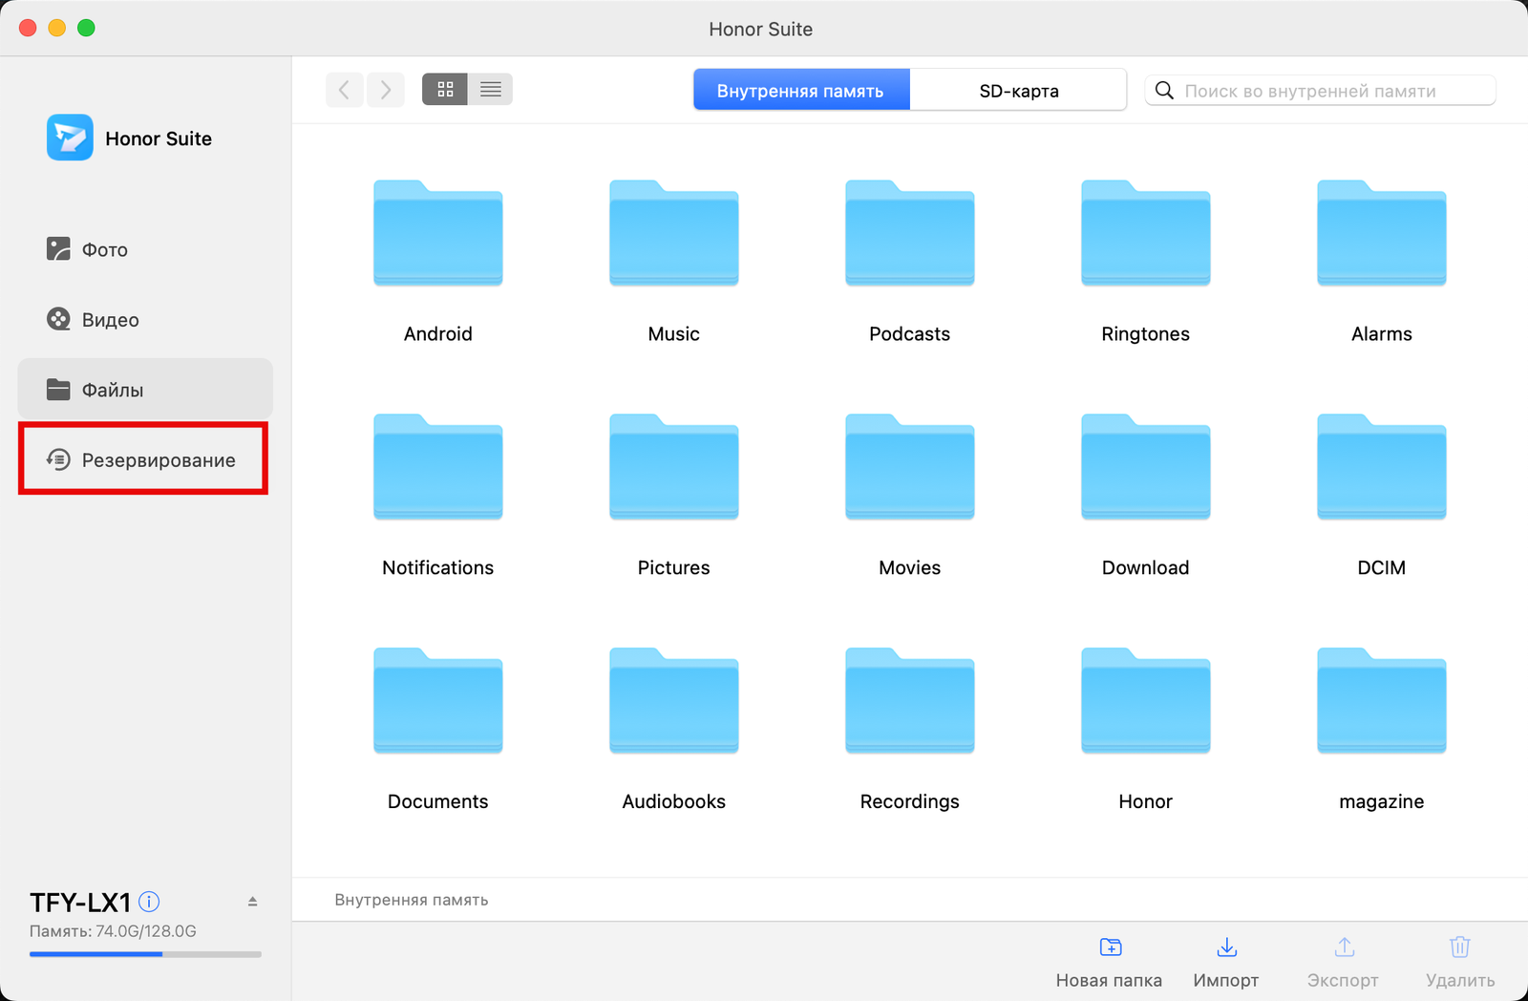Focus the internal memory search field
The width and height of the screenshot is (1528, 1001).
[1320, 91]
